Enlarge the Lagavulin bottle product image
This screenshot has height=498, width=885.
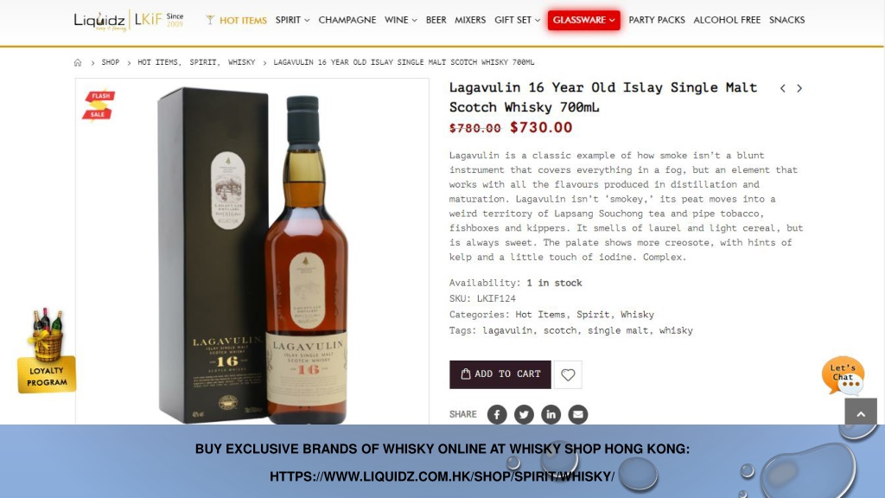252,252
